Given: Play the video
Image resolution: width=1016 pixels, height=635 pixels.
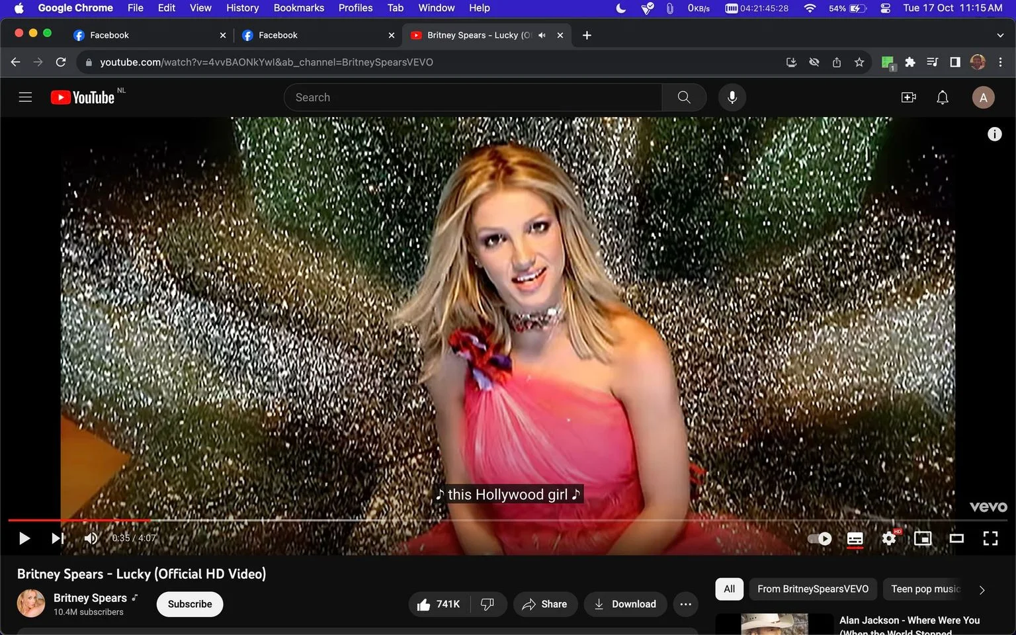Looking at the screenshot, I should pos(24,538).
